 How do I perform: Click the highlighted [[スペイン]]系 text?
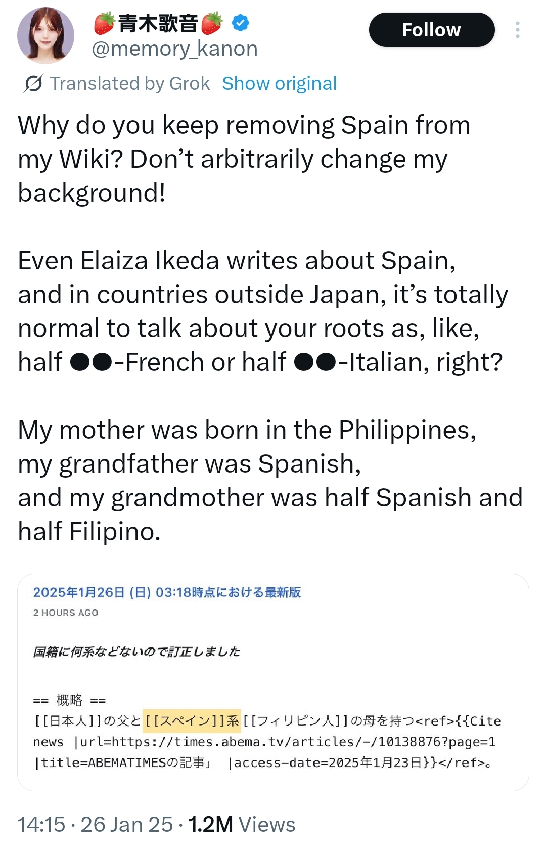tap(192, 721)
